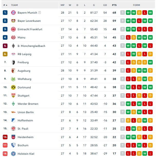Click the Wolfsburg green W logo

[13, 79]
